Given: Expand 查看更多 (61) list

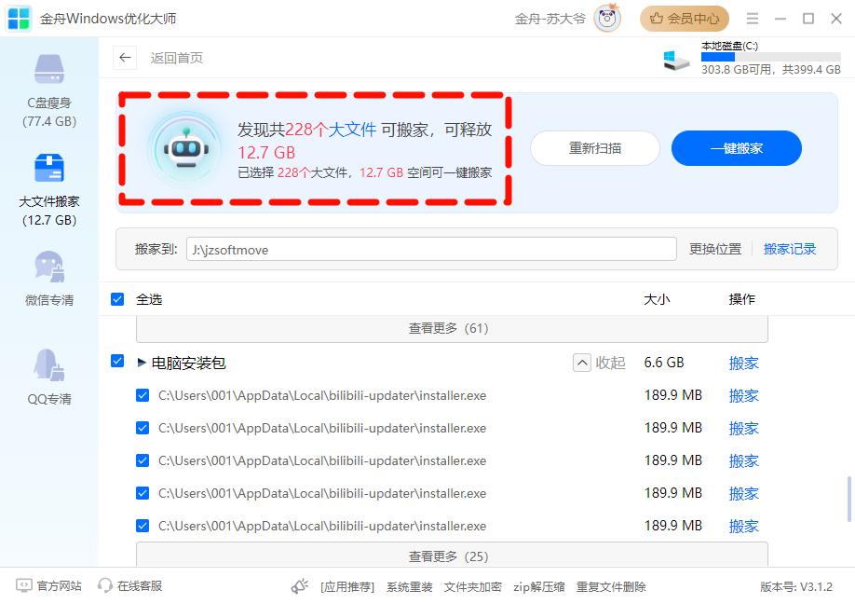Looking at the screenshot, I should (452, 328).
